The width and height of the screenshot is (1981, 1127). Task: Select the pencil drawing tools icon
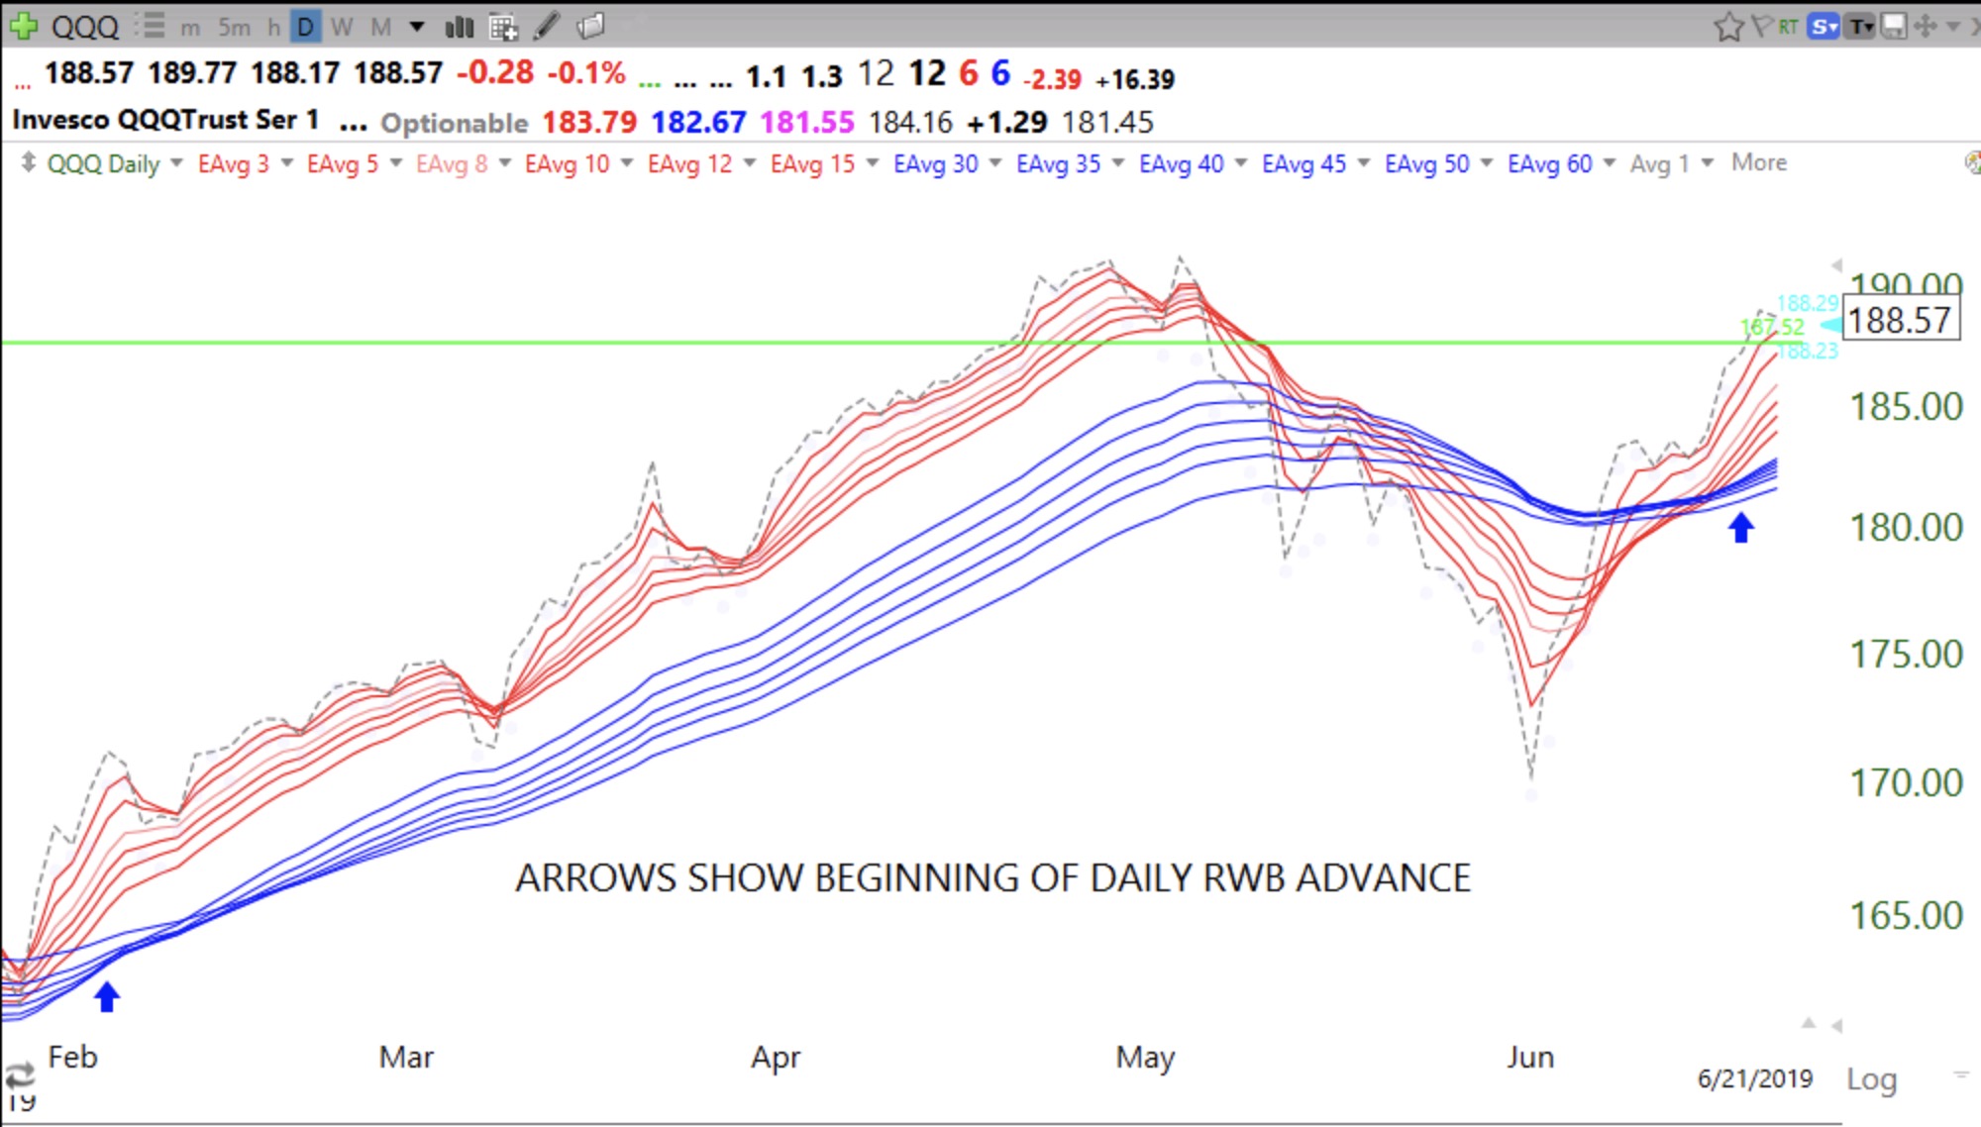[547, 26]
